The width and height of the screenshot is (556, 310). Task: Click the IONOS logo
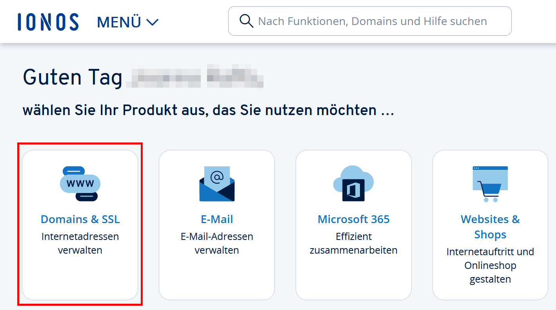click(x=48, y=22)
